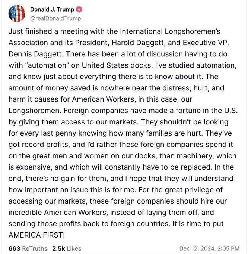Open the flag-painted profile avatar
248x254 pixels.
[x=17, y=13]
